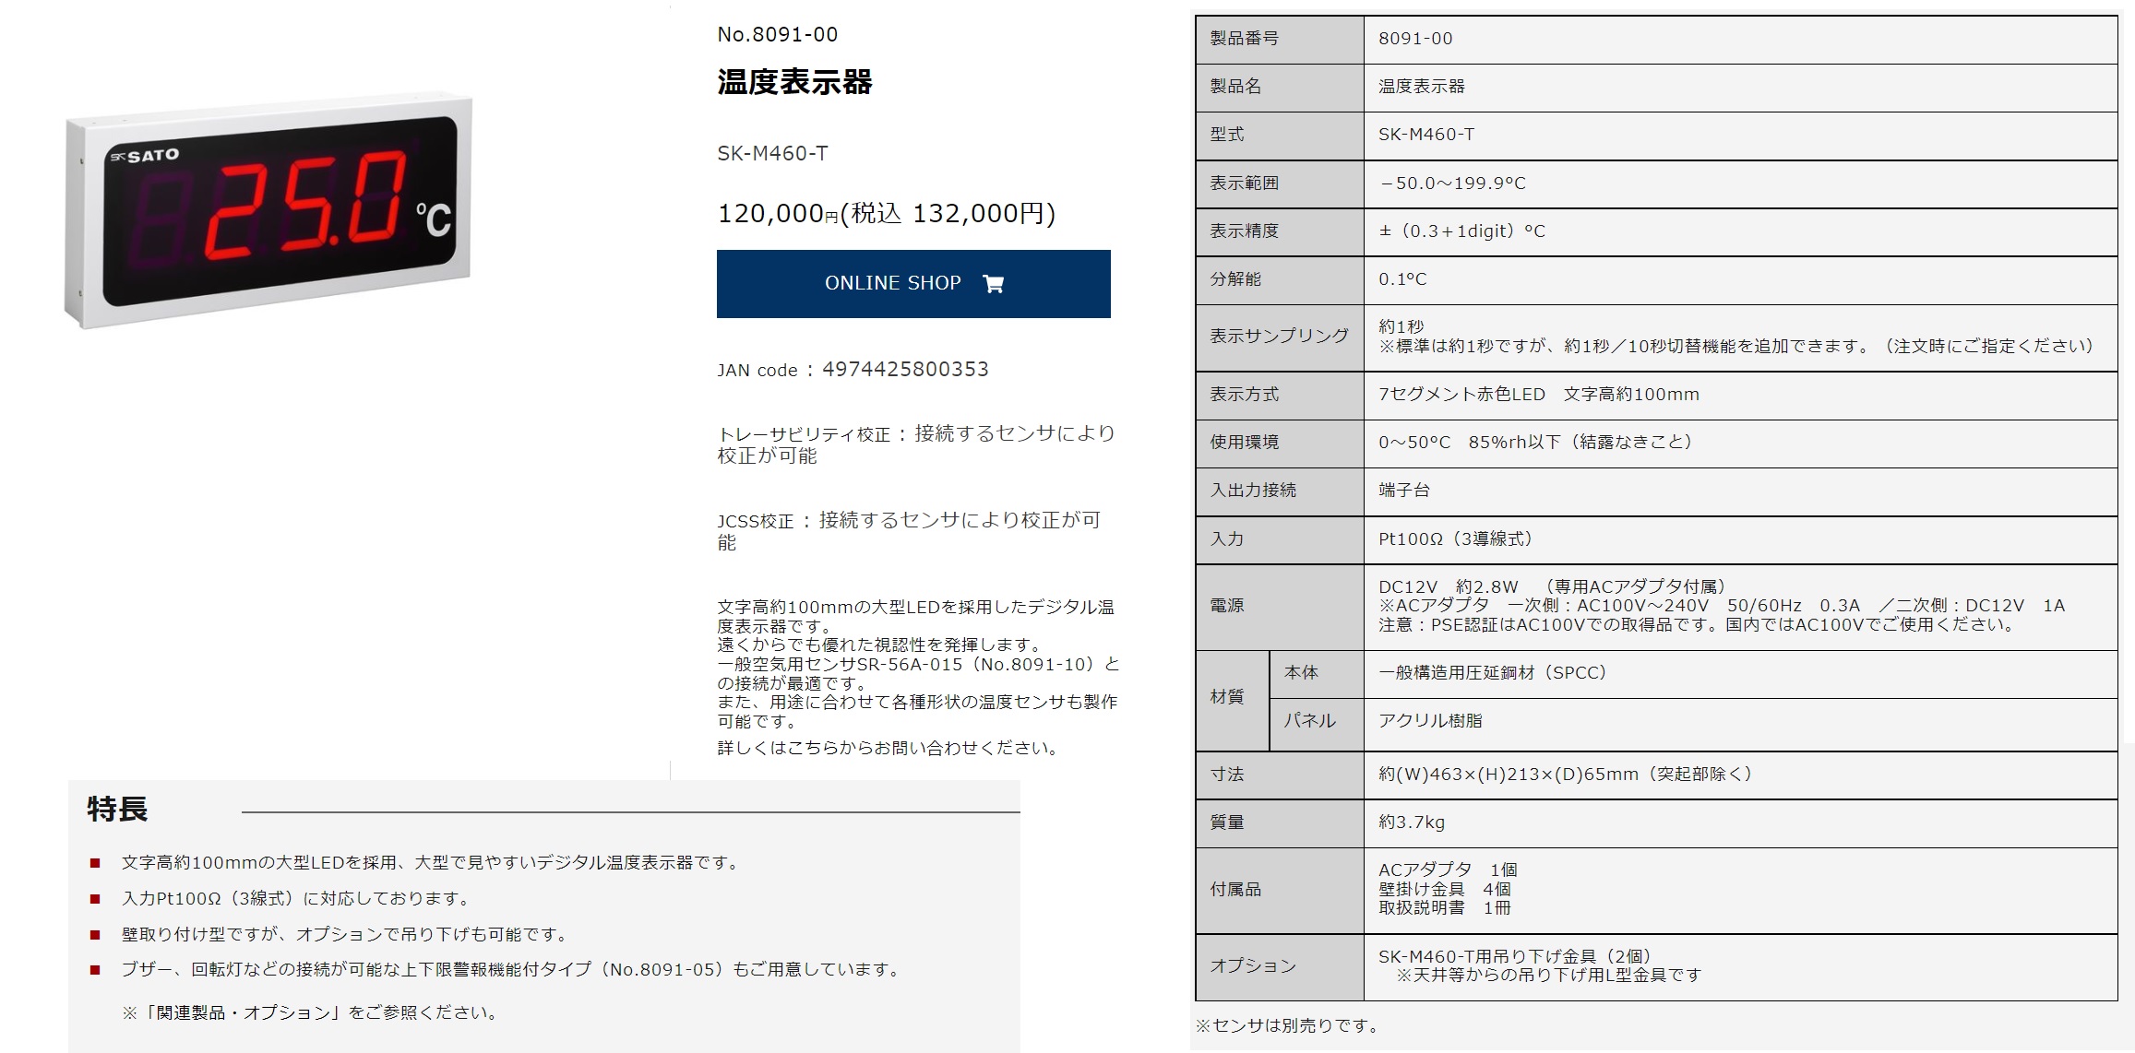Click the トレーサビリティ校正 description text

917,444
